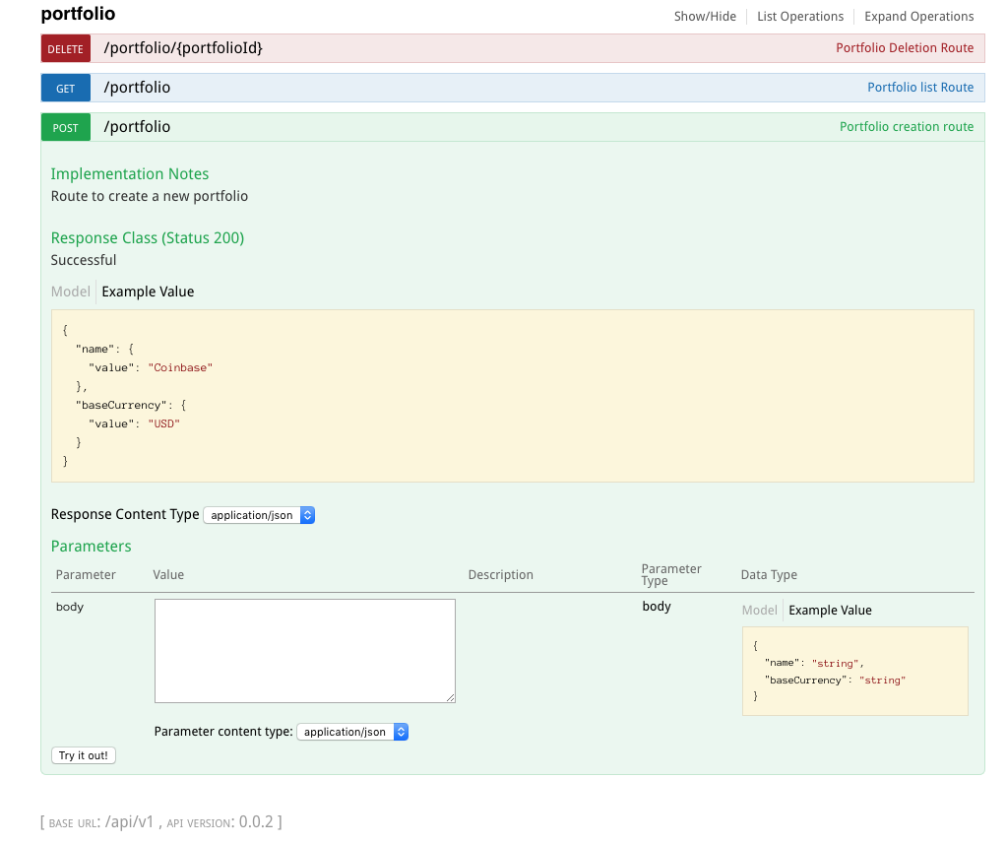This screenshot has width=1007, height=844.
Task: Switch to Data Type Model tab
Action: click(x=759, y=611)
